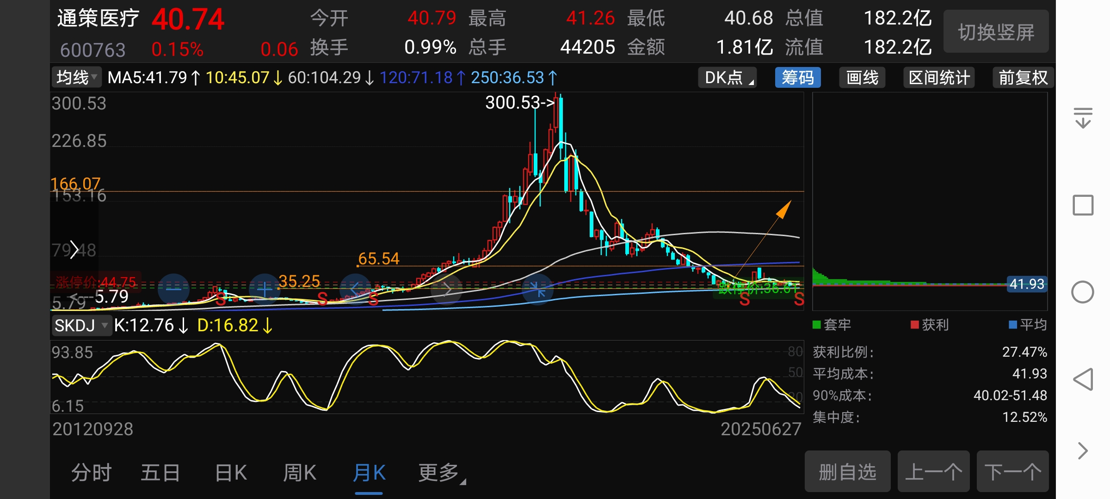Expand the 更多 period menu
Viewport: 1110px width, 499px height.
pyautogui.click(x=442, y=473)
